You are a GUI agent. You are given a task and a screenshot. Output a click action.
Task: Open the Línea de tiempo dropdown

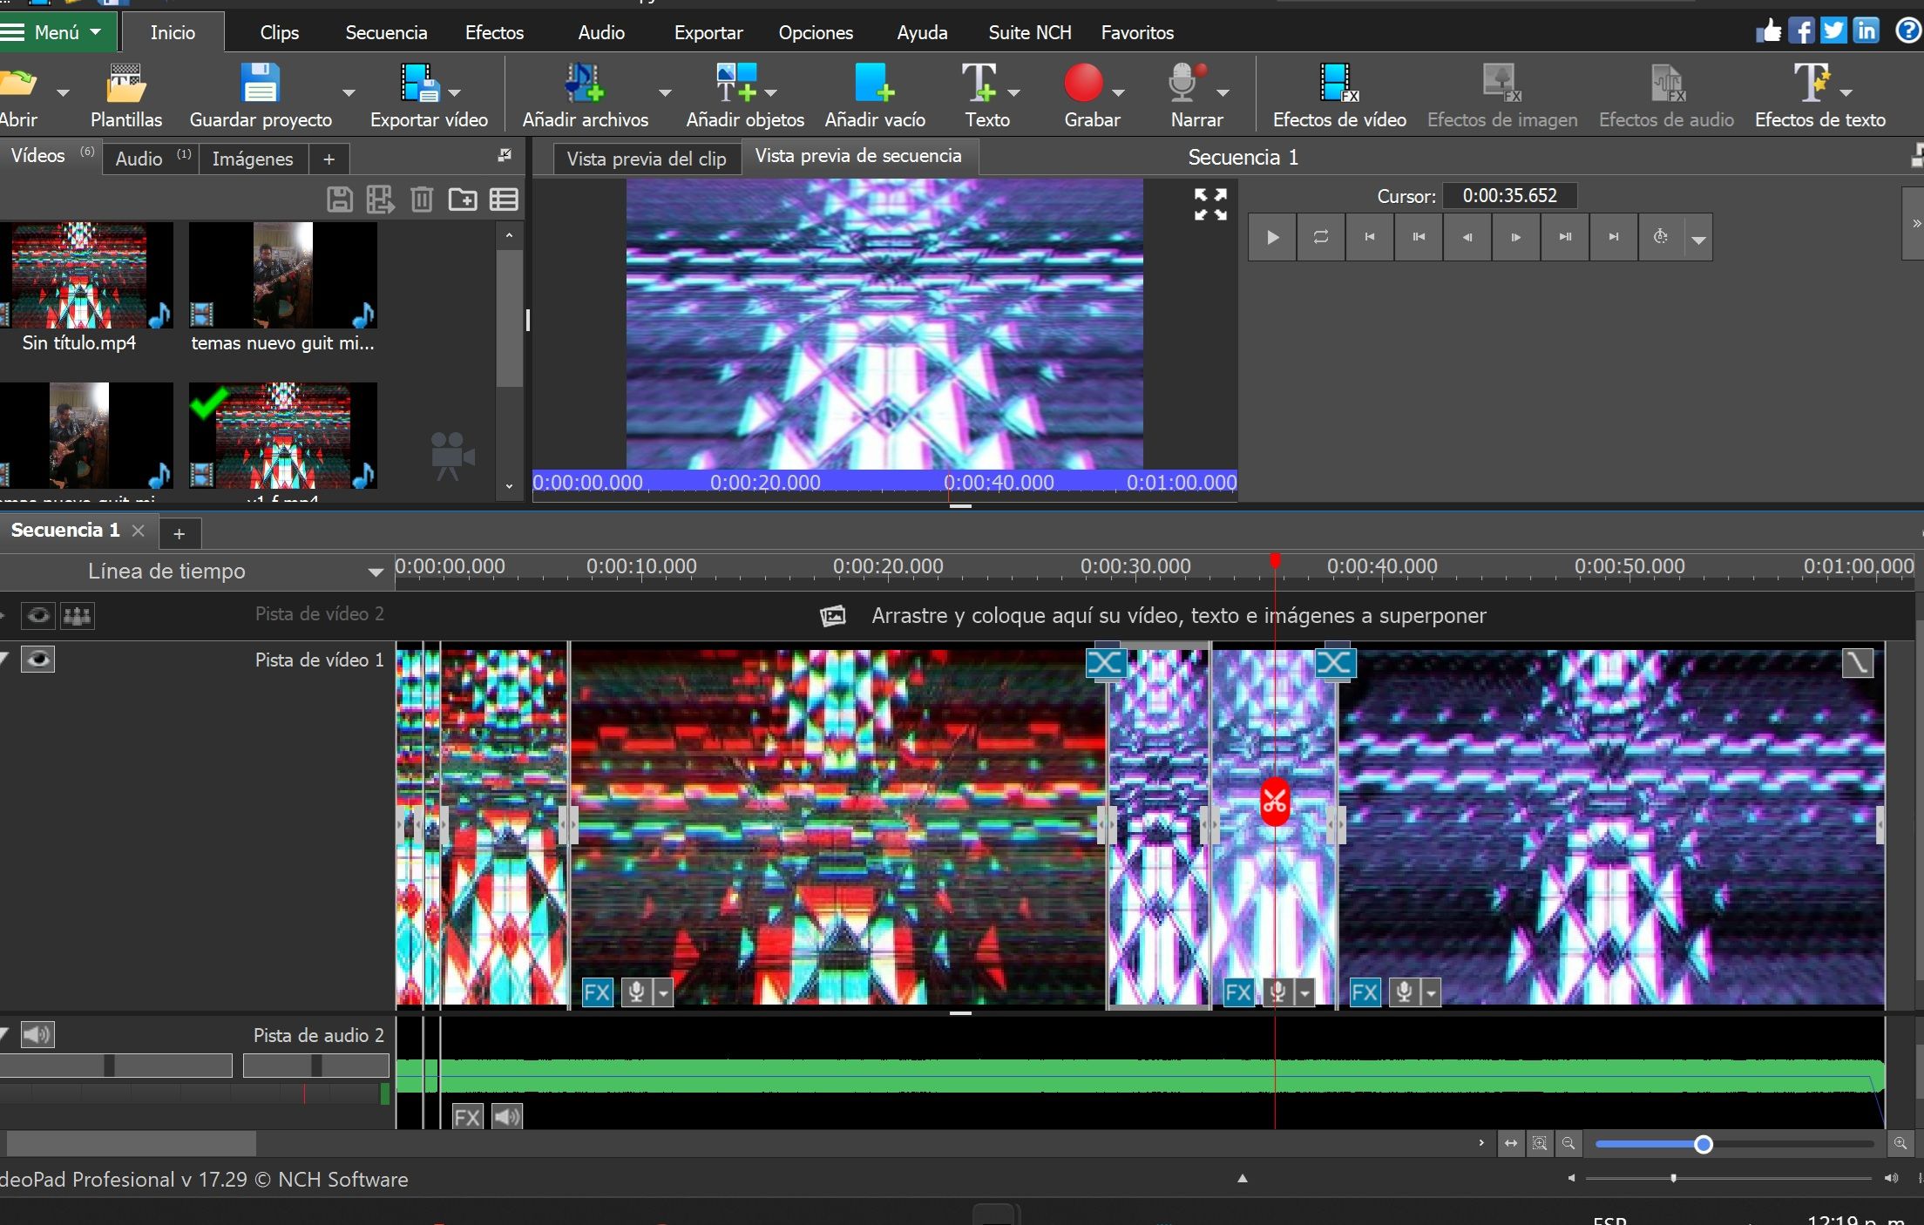pos(375,572)
